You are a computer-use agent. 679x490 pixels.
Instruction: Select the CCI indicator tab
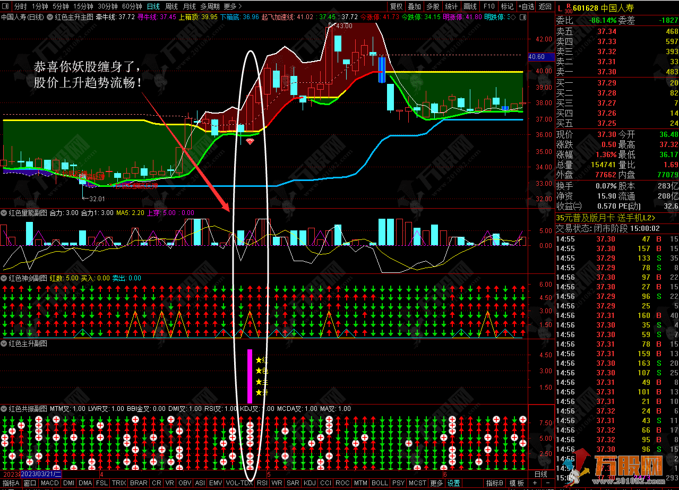(x=326, y=484)
